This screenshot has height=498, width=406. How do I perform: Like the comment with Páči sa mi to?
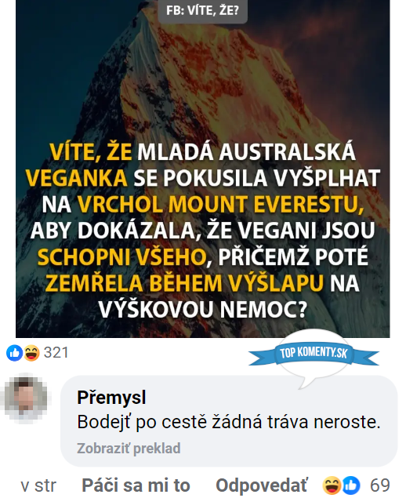136,485
